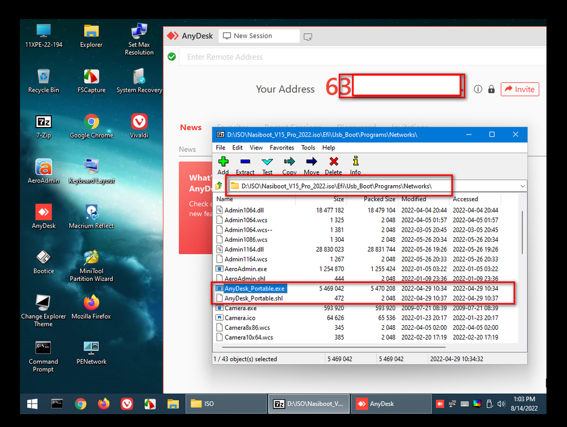Image resolution: width=567 pixels, height=427 pixels.
Task: Click the Extract toolbar icon
Action: pos(245,161)
